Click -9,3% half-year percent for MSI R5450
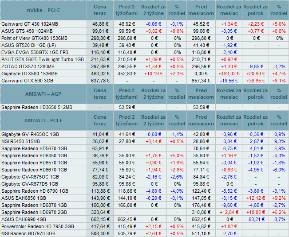 coord(279,141)
